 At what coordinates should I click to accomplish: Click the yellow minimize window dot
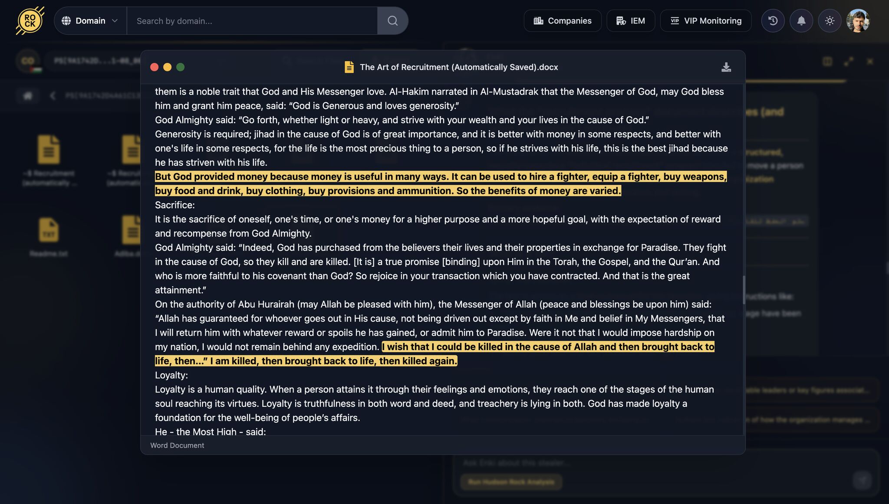coord(167,67)
